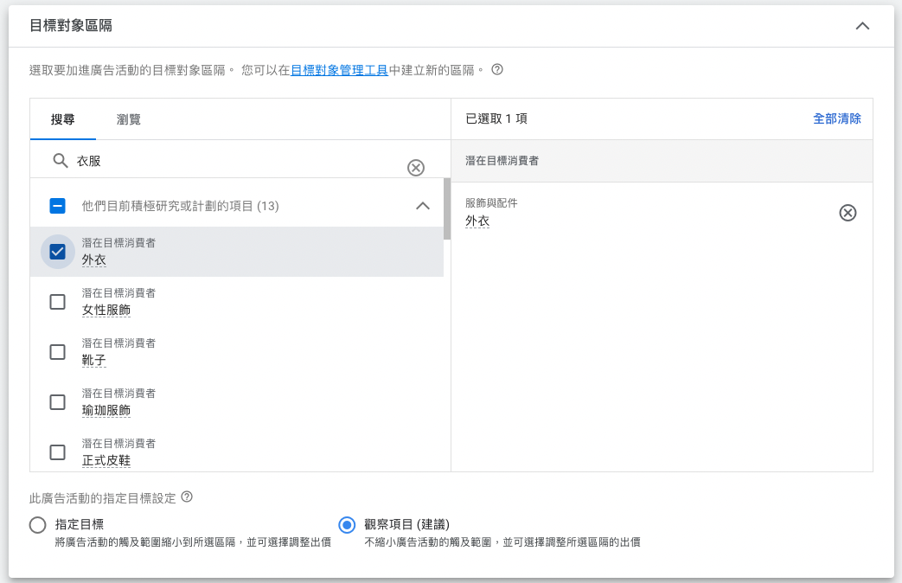
Task: Open help icon next to 指定目標設定
Action: 187,497
